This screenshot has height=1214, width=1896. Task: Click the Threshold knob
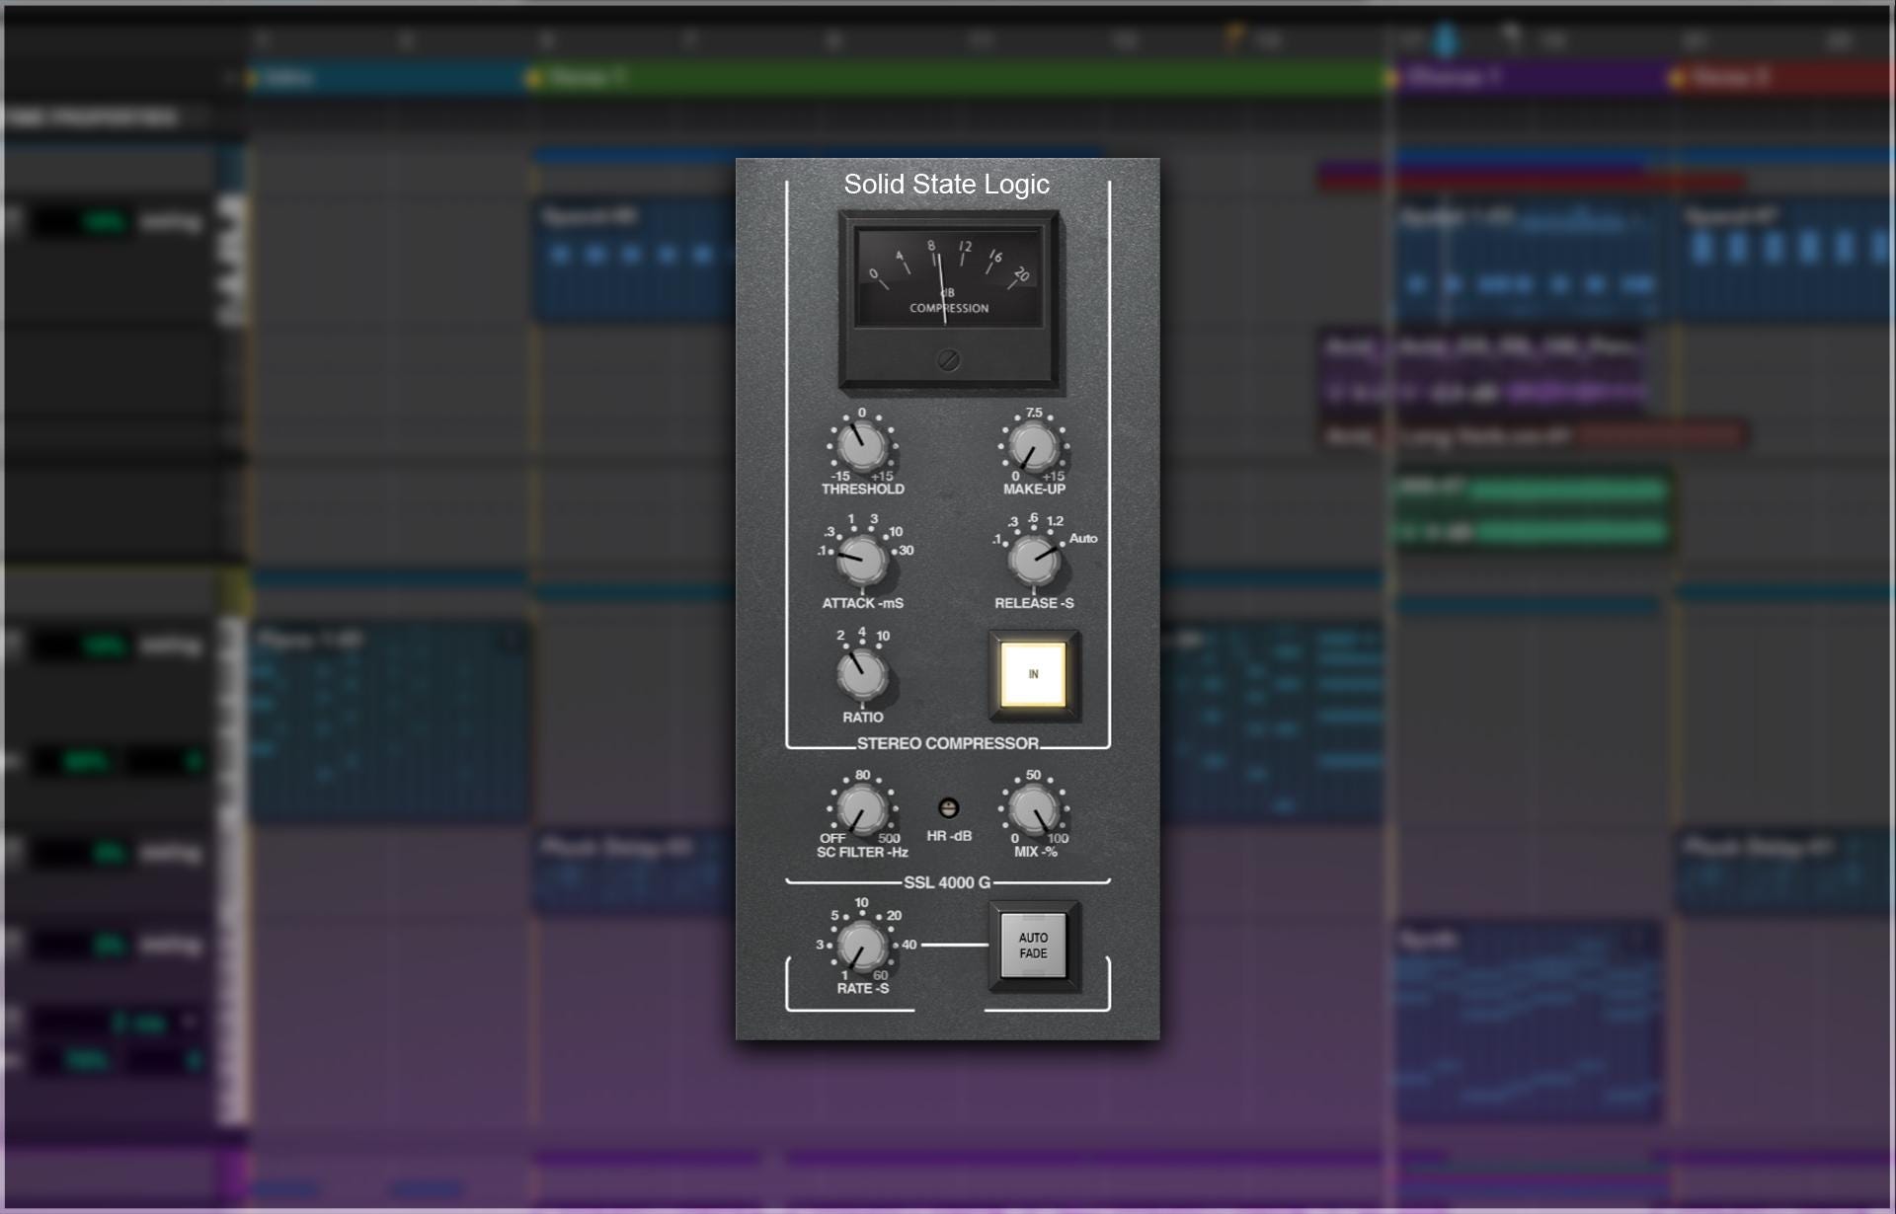coord(862,446)
